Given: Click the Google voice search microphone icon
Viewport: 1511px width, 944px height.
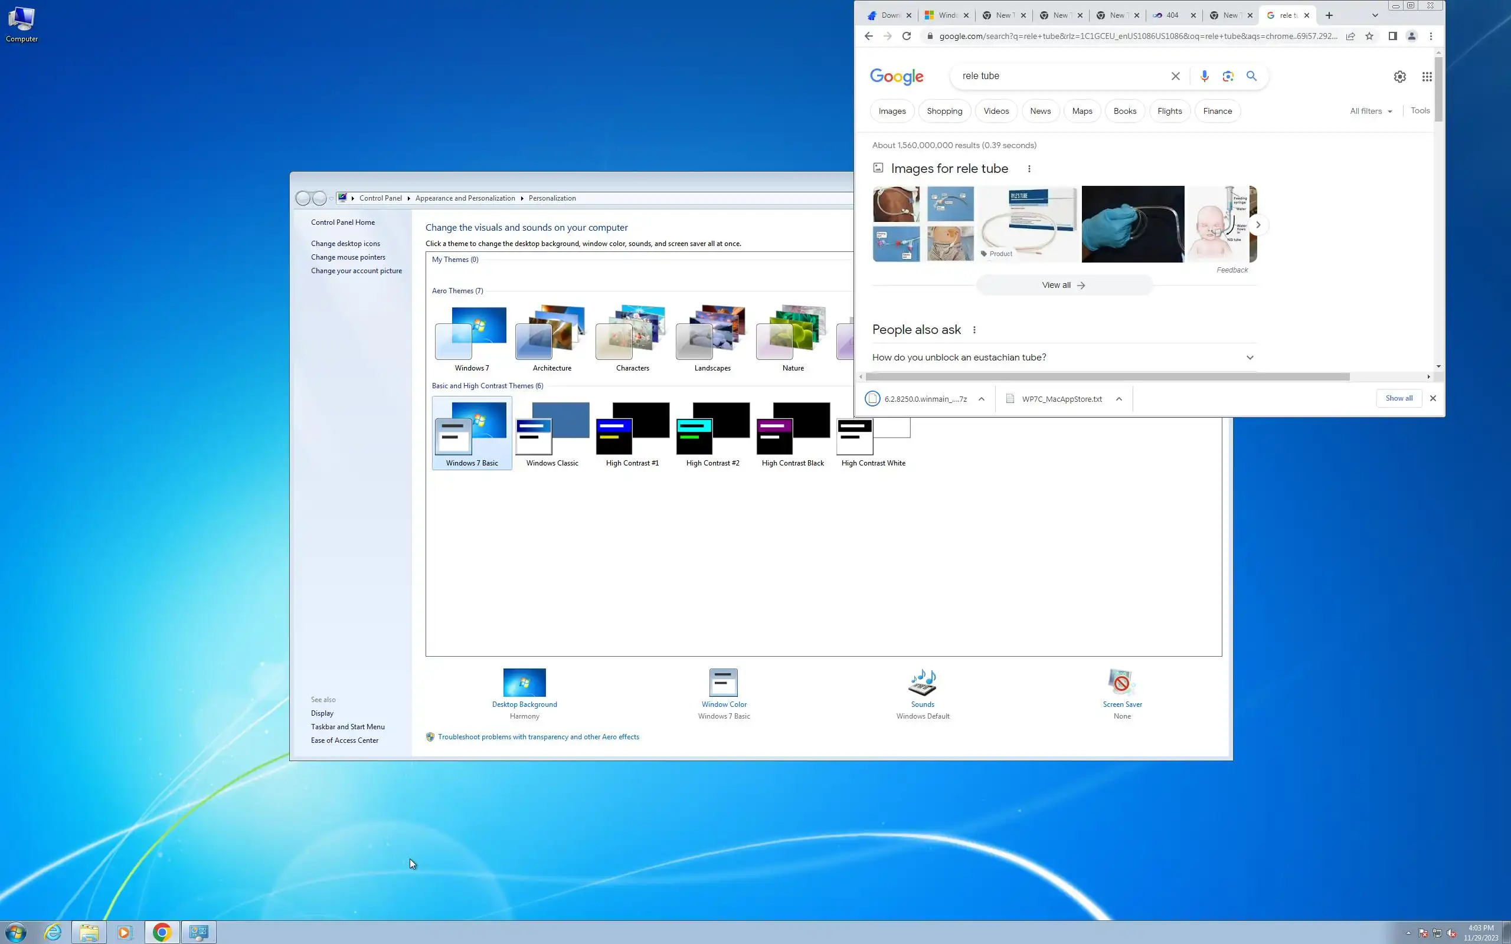Looking at the screenshot, I should [1204, 76].
